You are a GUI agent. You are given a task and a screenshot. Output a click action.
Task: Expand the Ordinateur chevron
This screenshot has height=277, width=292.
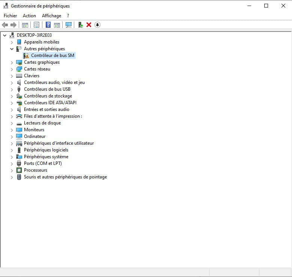[x=12, y=137]
